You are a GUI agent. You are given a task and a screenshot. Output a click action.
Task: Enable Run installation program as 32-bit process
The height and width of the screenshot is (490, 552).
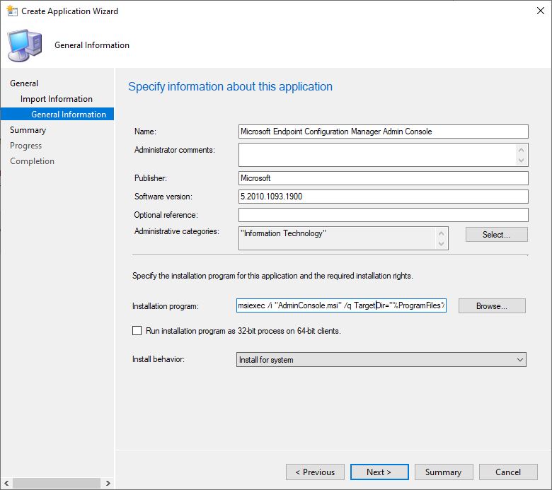(137, 331)
